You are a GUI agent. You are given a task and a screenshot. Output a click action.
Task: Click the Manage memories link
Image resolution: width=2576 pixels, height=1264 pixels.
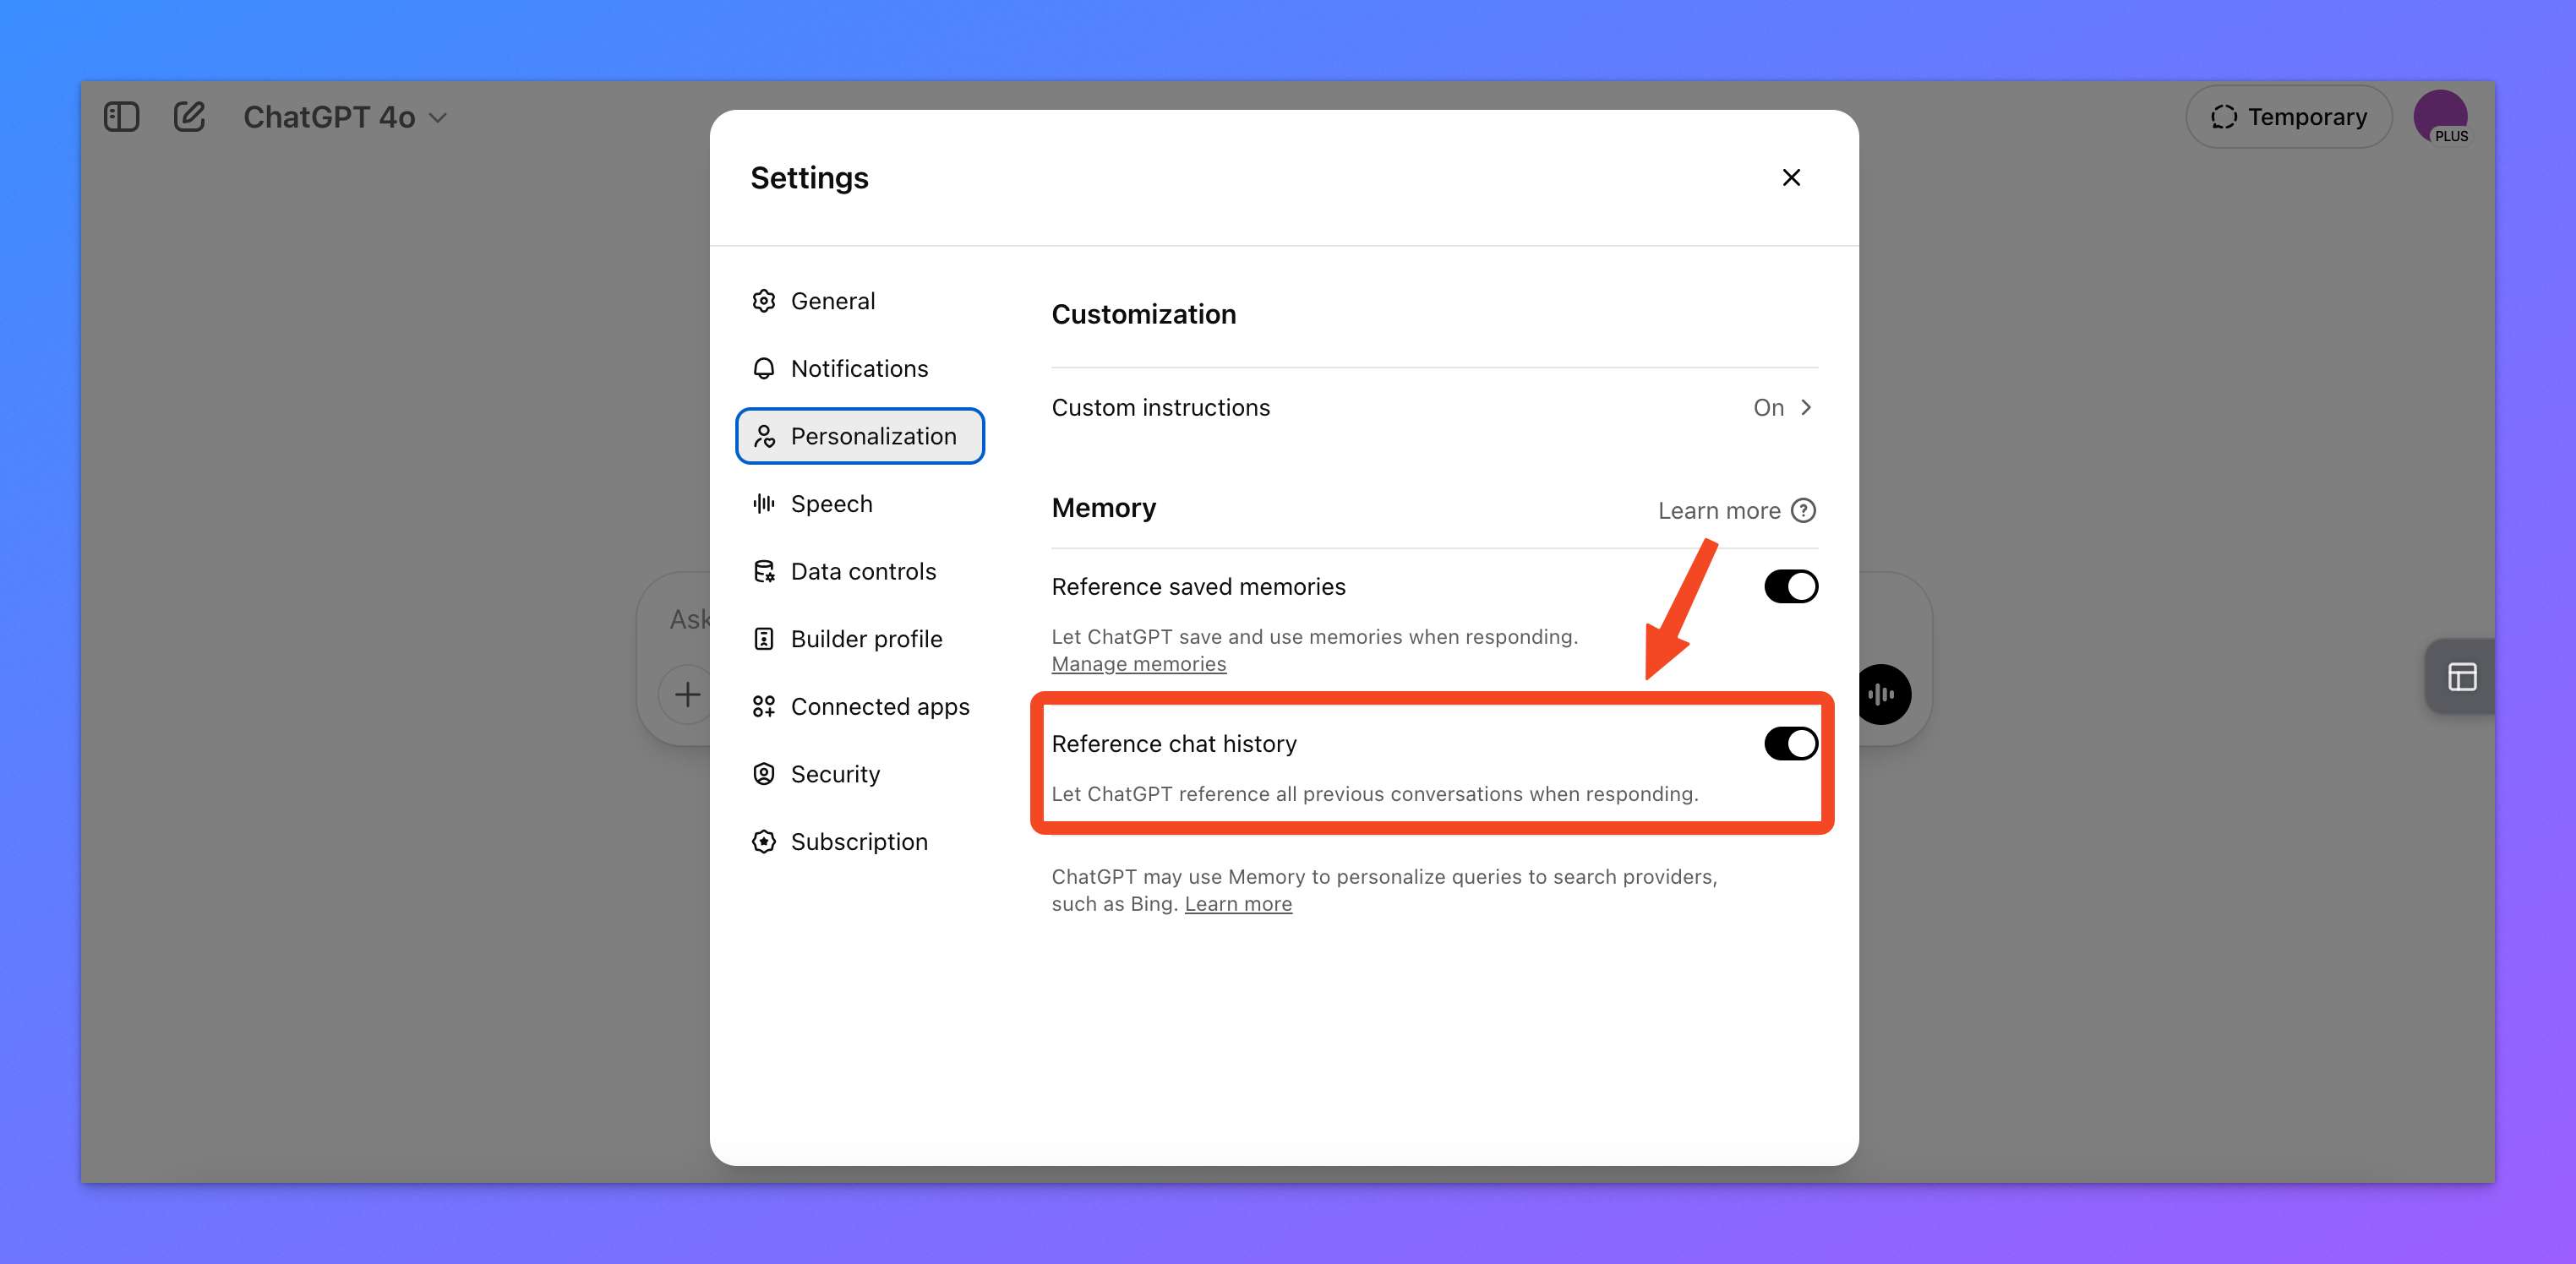[x=1138, y=664]
